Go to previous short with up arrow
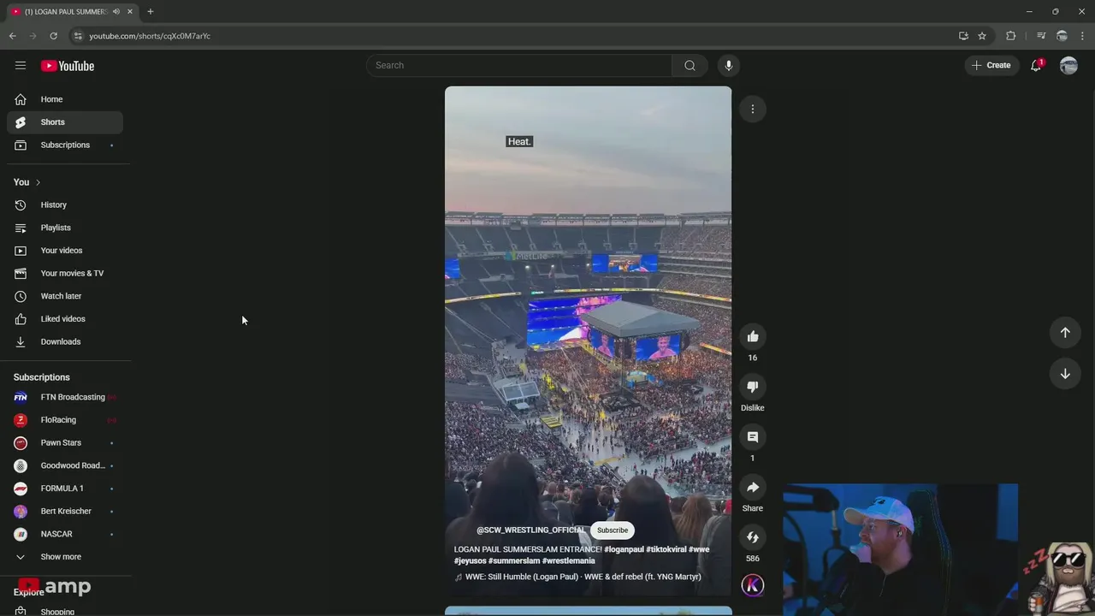The width and height of the screenshot is (1095, 616). pyautogui.click(x=1065, y=332)
